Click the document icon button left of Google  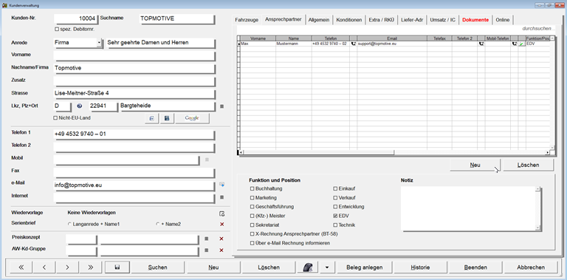(x=152, y=118)
